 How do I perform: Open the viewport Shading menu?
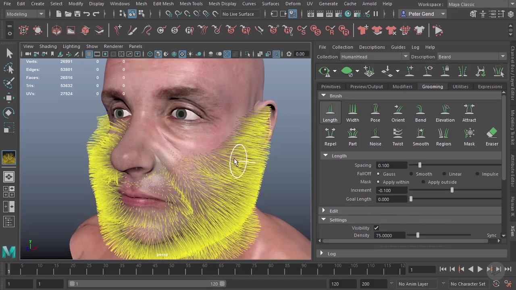point(48,46)
